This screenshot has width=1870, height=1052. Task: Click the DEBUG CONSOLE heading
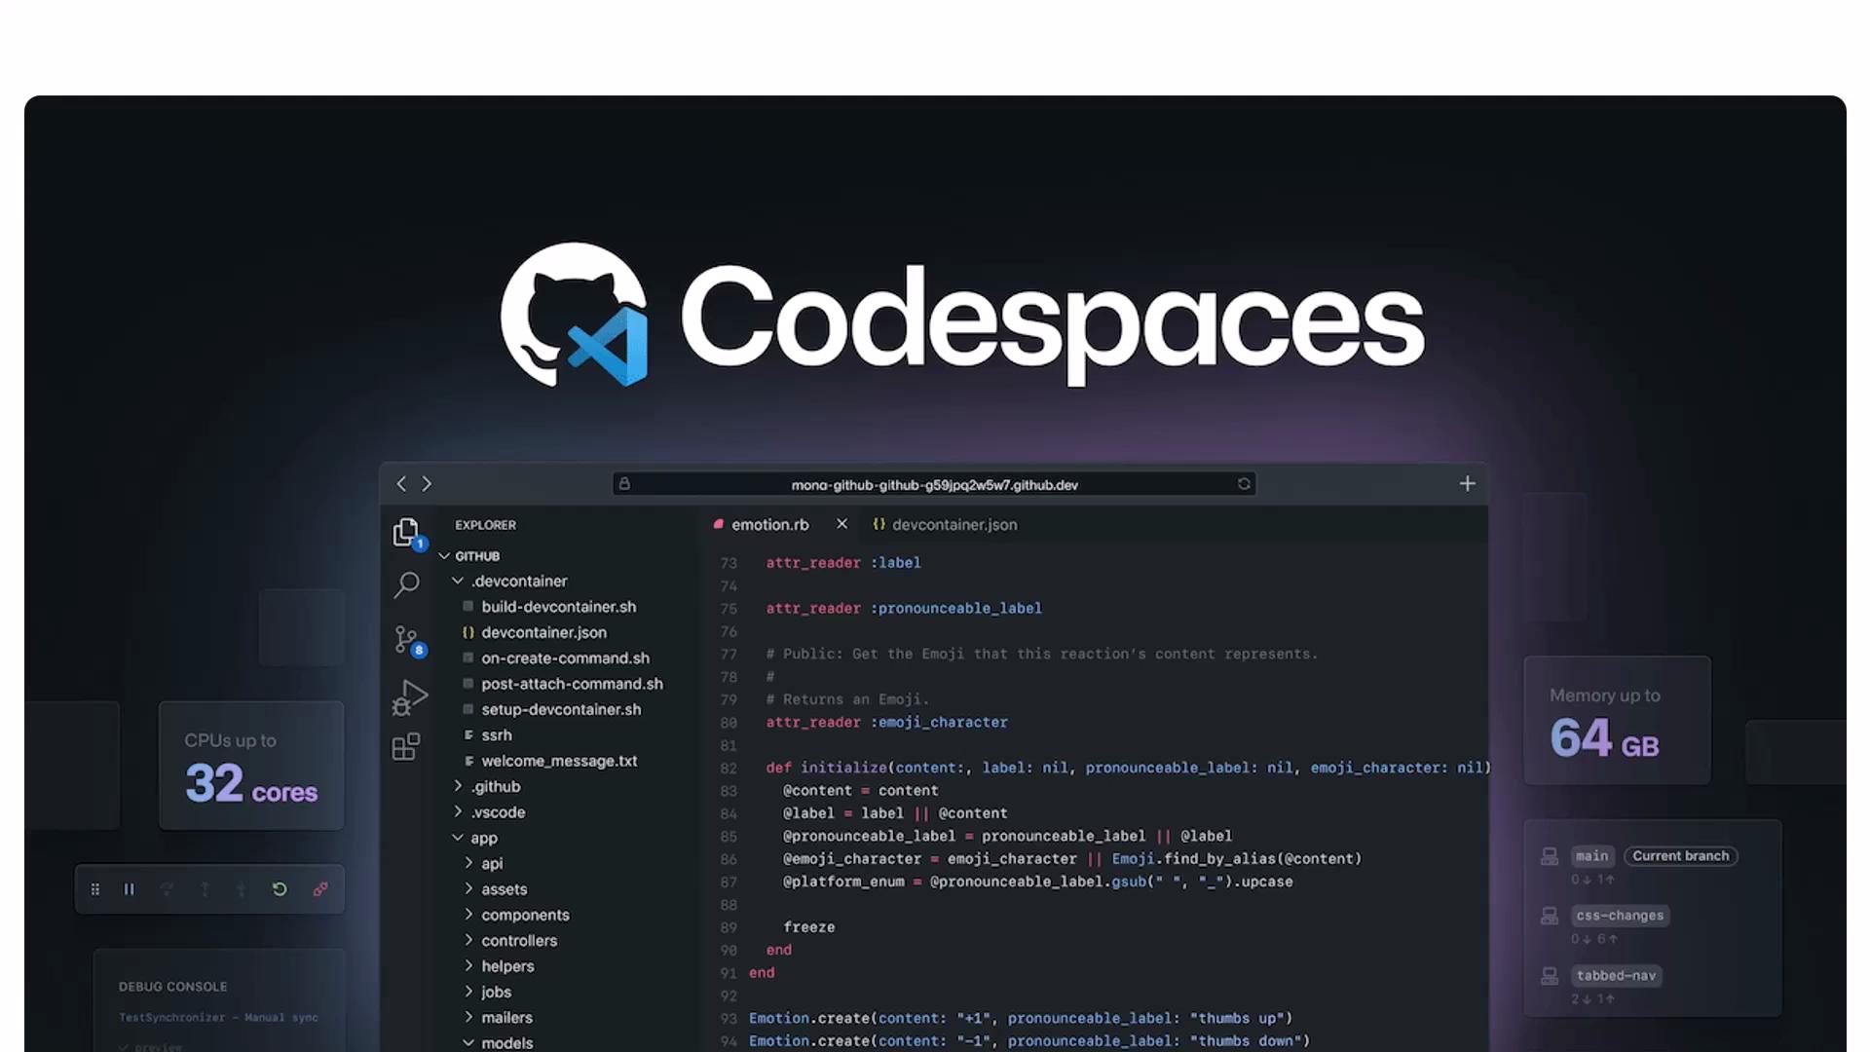pyautogui.click(x=172, y=987)
